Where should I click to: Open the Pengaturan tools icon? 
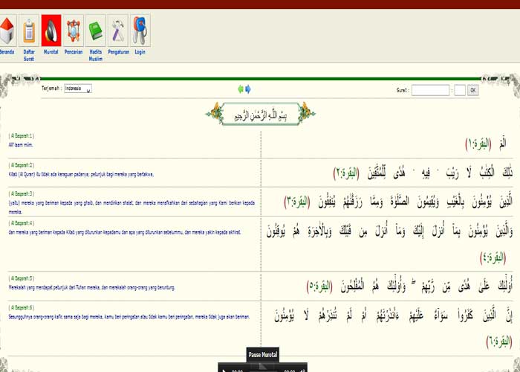point(117,31)
